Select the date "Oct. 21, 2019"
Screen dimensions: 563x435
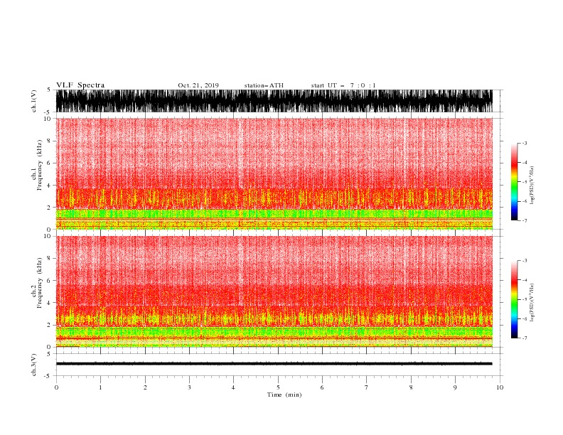(198, 85)
